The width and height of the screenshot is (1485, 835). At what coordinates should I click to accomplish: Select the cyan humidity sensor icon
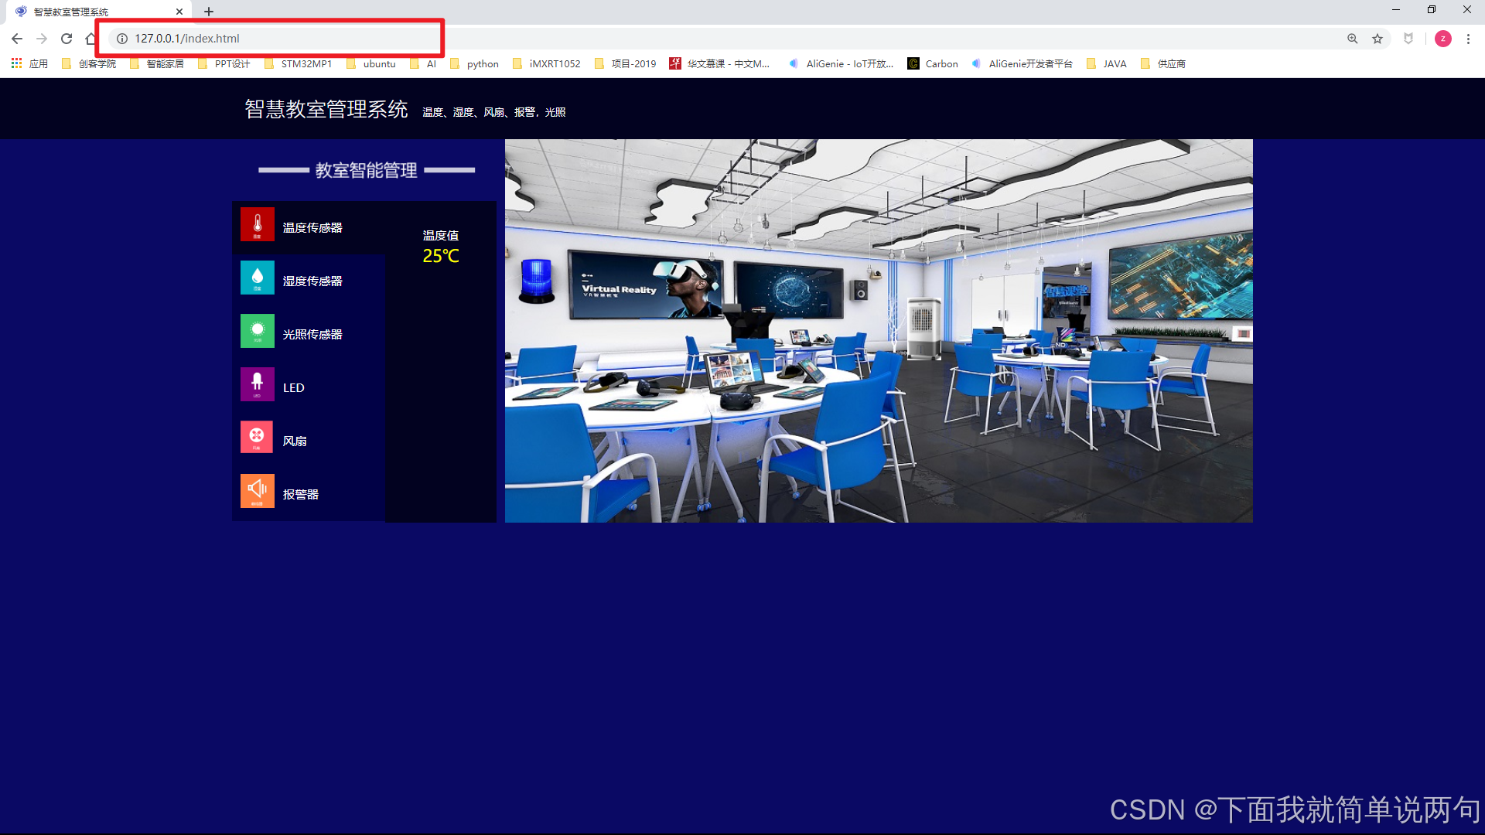point(257,278)
